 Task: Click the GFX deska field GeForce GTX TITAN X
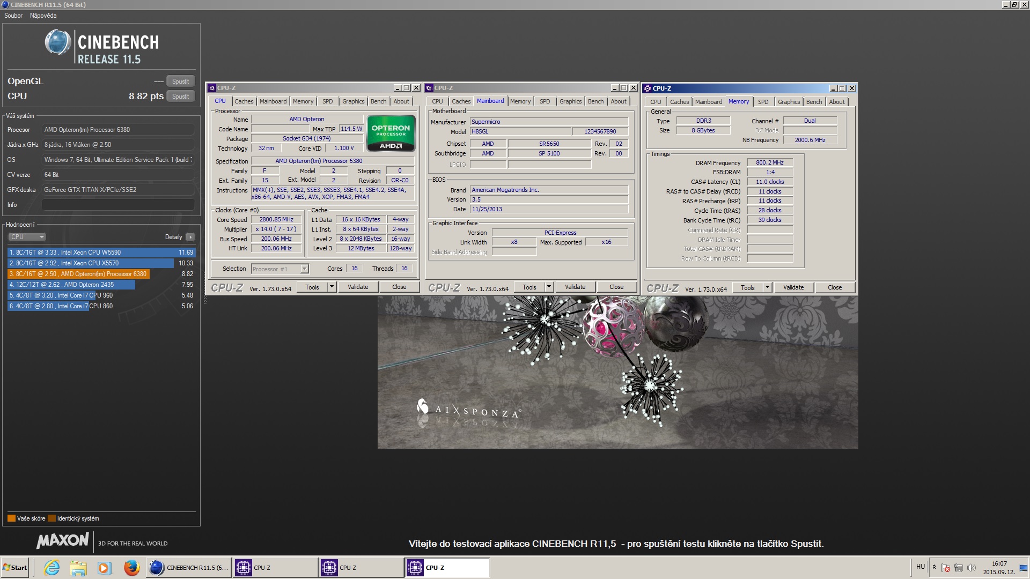118,190
